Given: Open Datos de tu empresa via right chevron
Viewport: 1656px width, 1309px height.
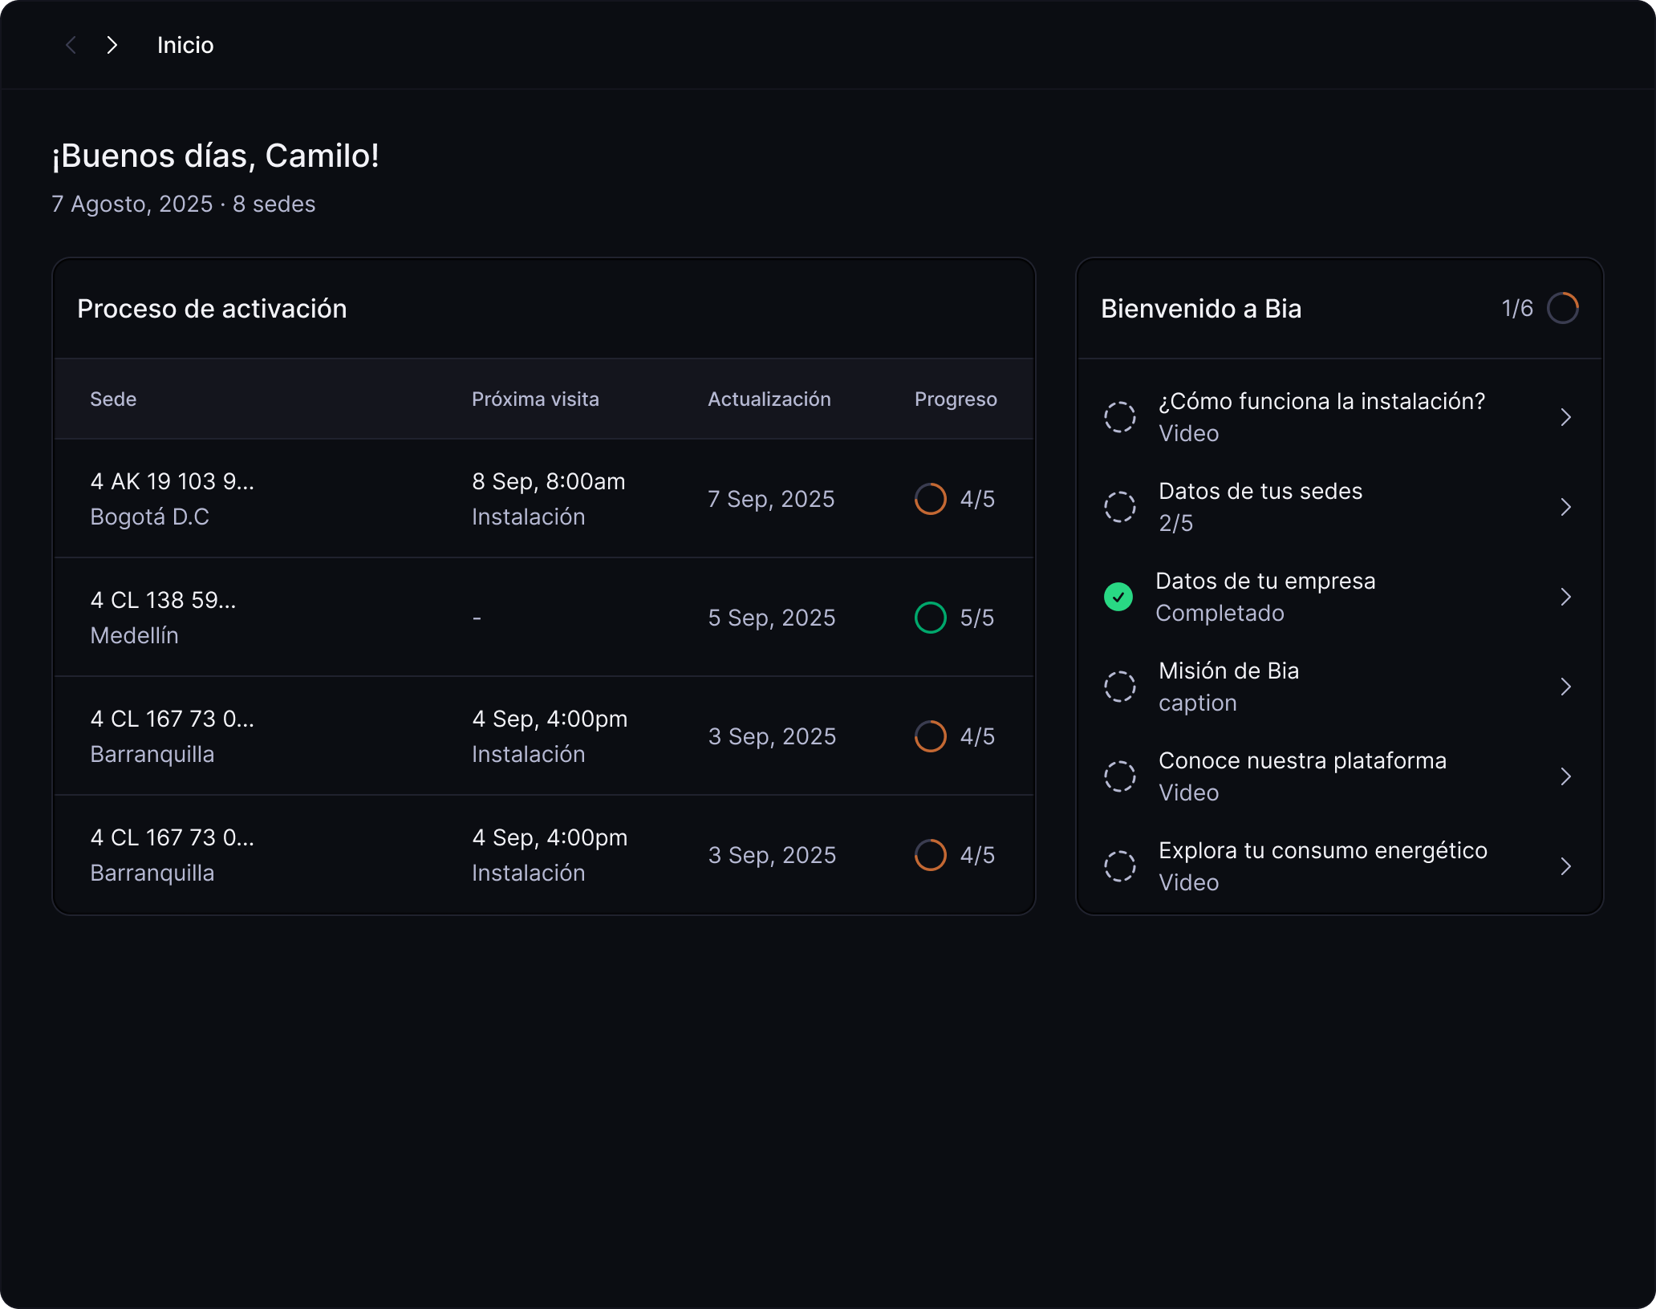Looking at the screenshot, I should (x=1565, y=597).
